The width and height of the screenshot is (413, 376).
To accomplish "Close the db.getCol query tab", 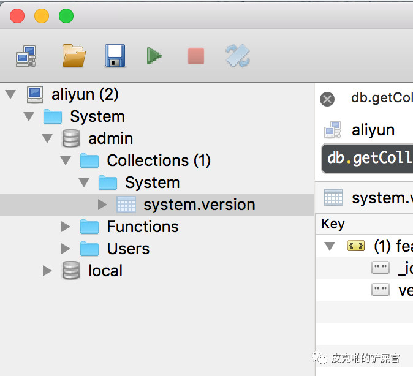I will point(327,99).
